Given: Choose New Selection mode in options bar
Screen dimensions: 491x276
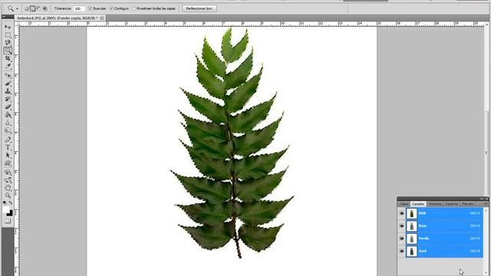Looking at the screenshot, I should [27, 8].
